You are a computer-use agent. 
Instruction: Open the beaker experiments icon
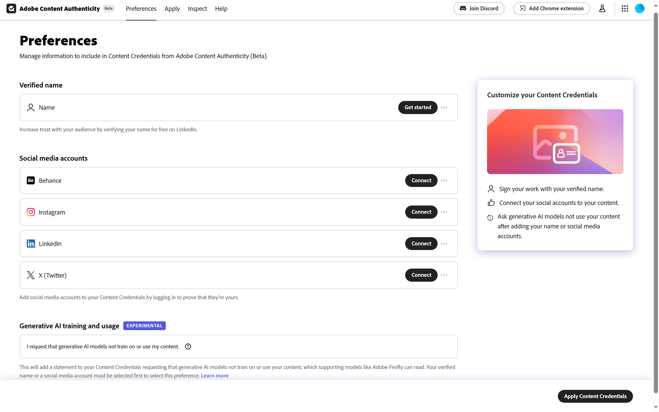click(602, 8)
